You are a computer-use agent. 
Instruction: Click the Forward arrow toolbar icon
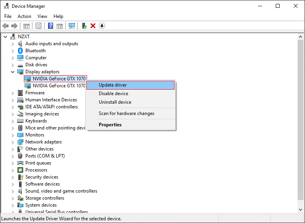14,26
